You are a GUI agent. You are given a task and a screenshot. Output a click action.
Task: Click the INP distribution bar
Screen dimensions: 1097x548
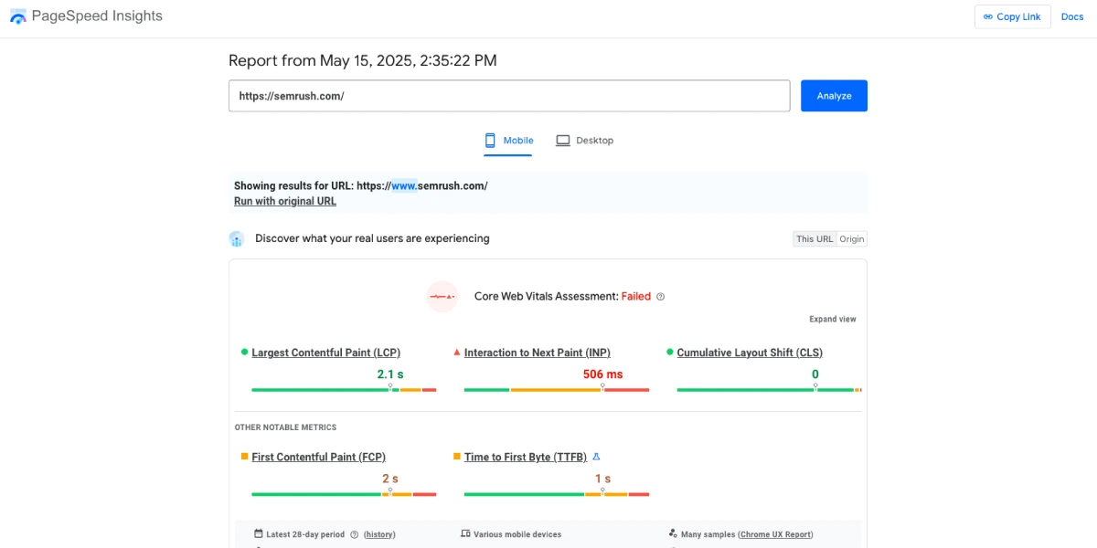(557, 390)
